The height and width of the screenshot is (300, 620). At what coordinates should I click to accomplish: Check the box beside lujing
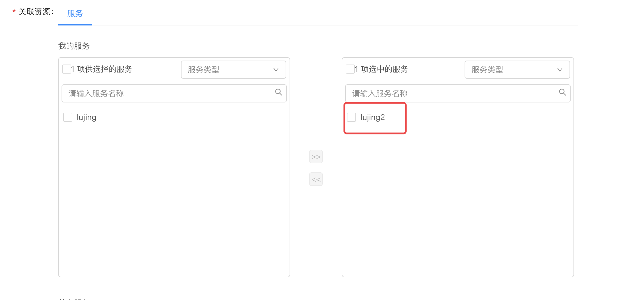68,117
